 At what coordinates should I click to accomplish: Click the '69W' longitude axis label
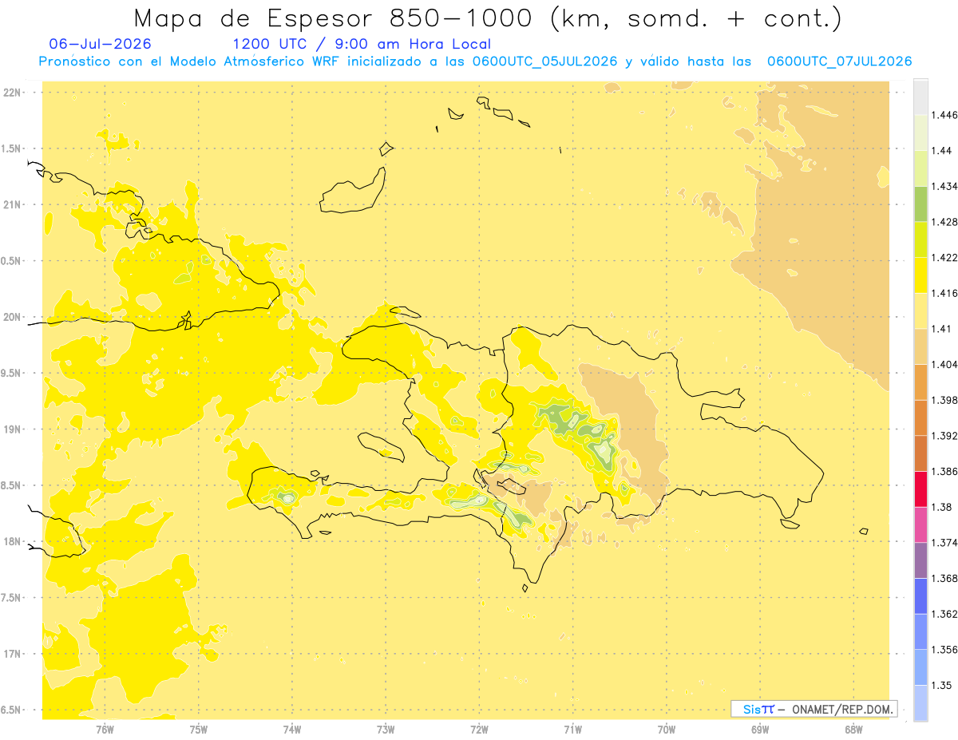click(x=760, y=729)
